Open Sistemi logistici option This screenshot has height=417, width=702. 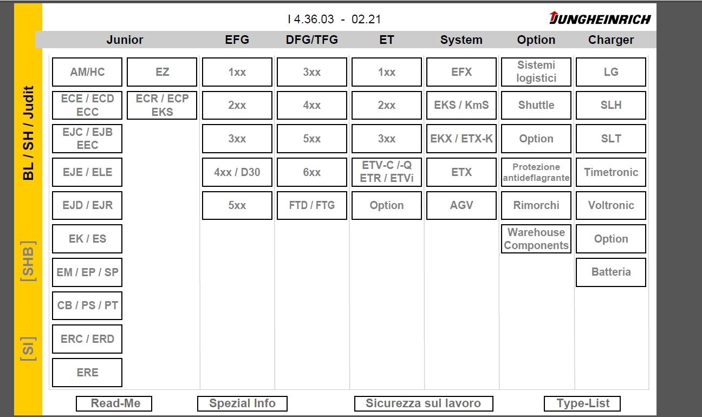click(536, 72)
